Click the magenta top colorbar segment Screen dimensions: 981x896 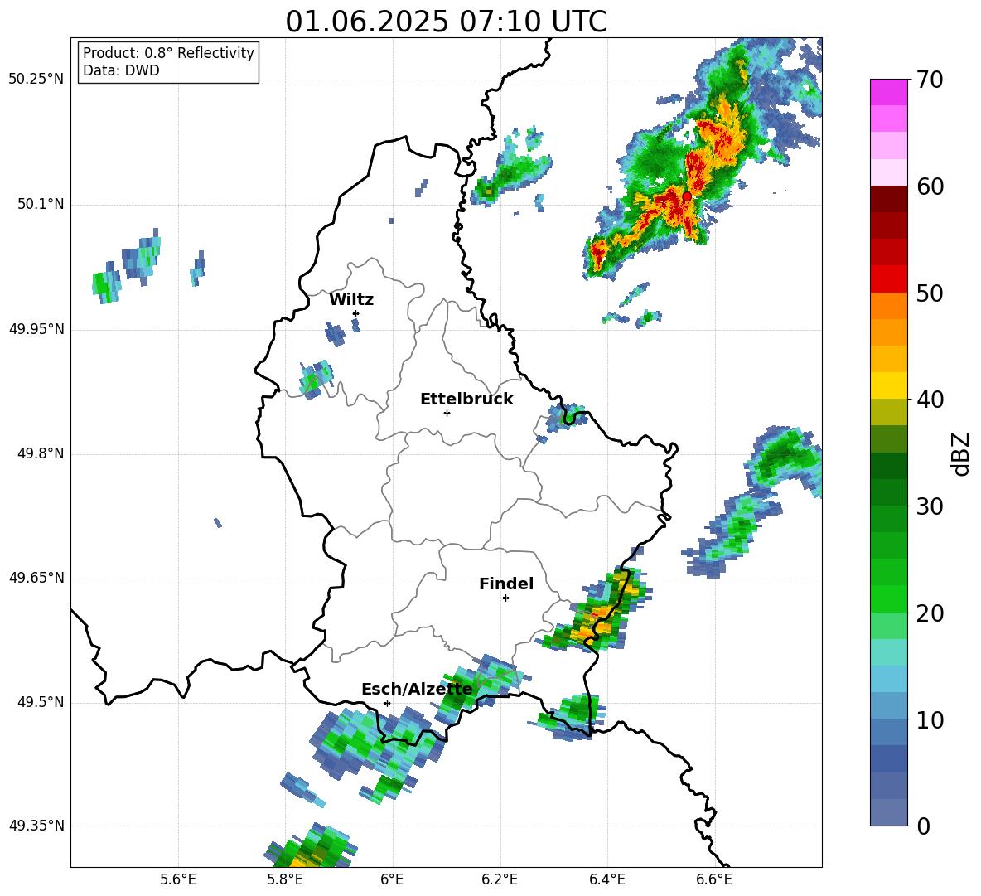point(888,92)
